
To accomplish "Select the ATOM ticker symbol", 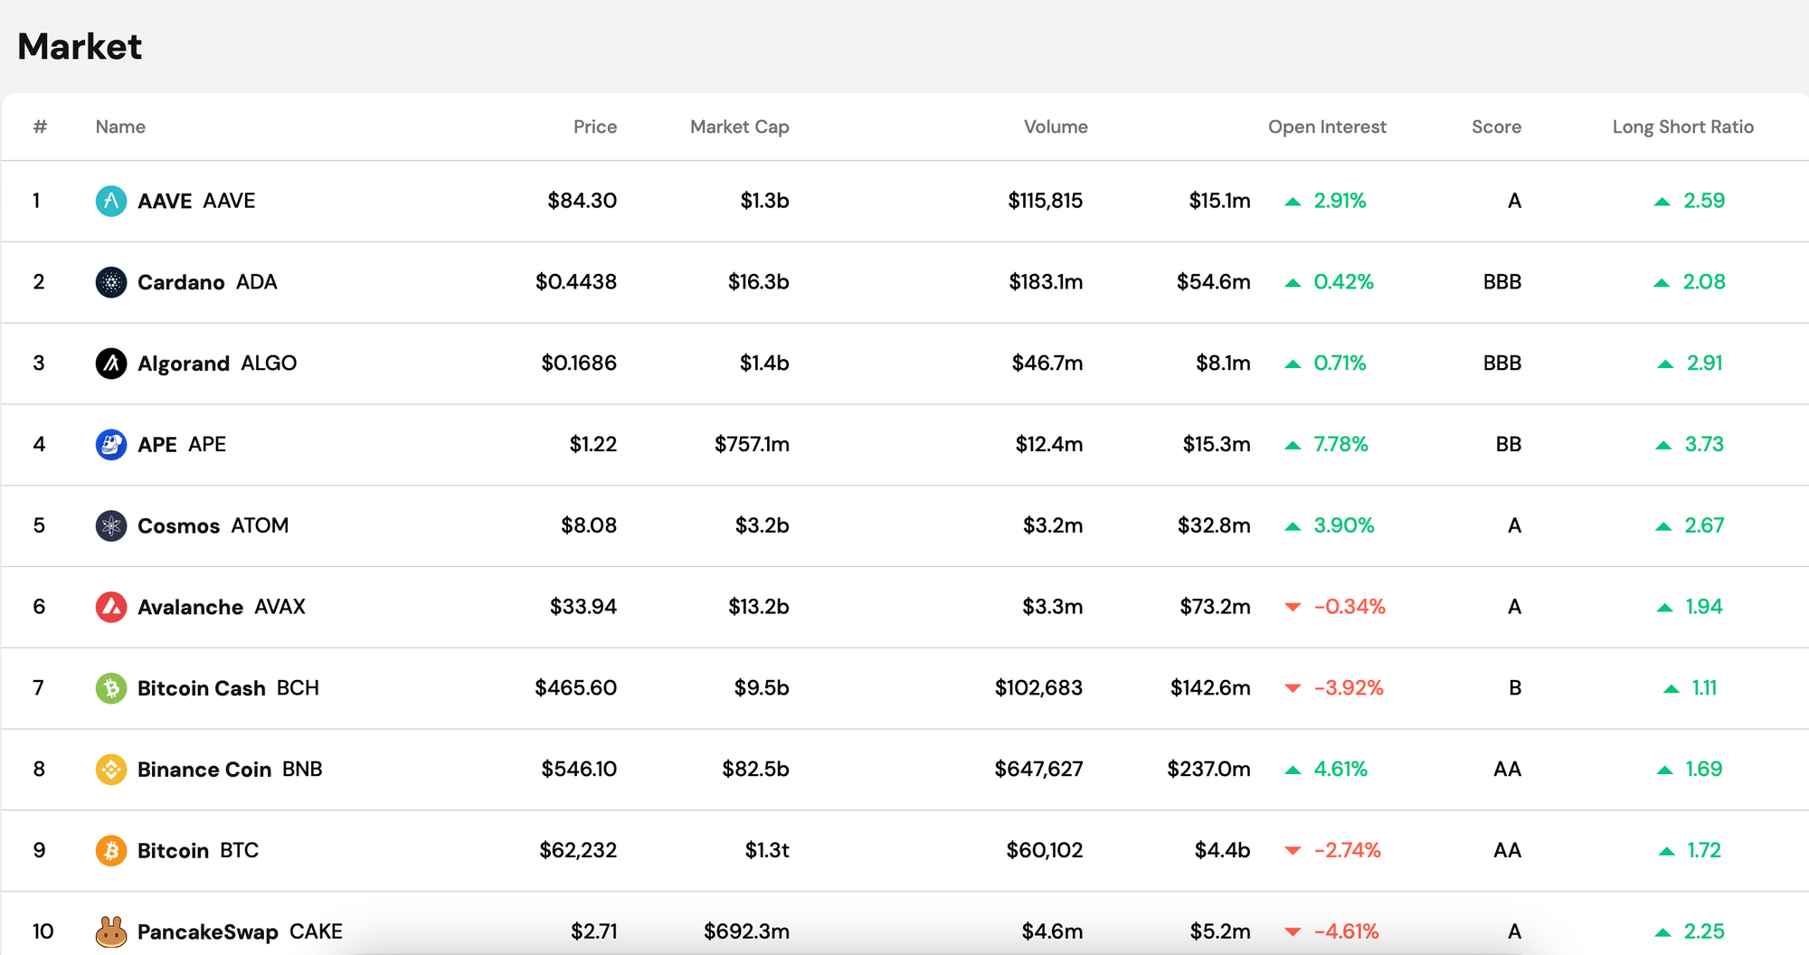I will coord(260,525).
